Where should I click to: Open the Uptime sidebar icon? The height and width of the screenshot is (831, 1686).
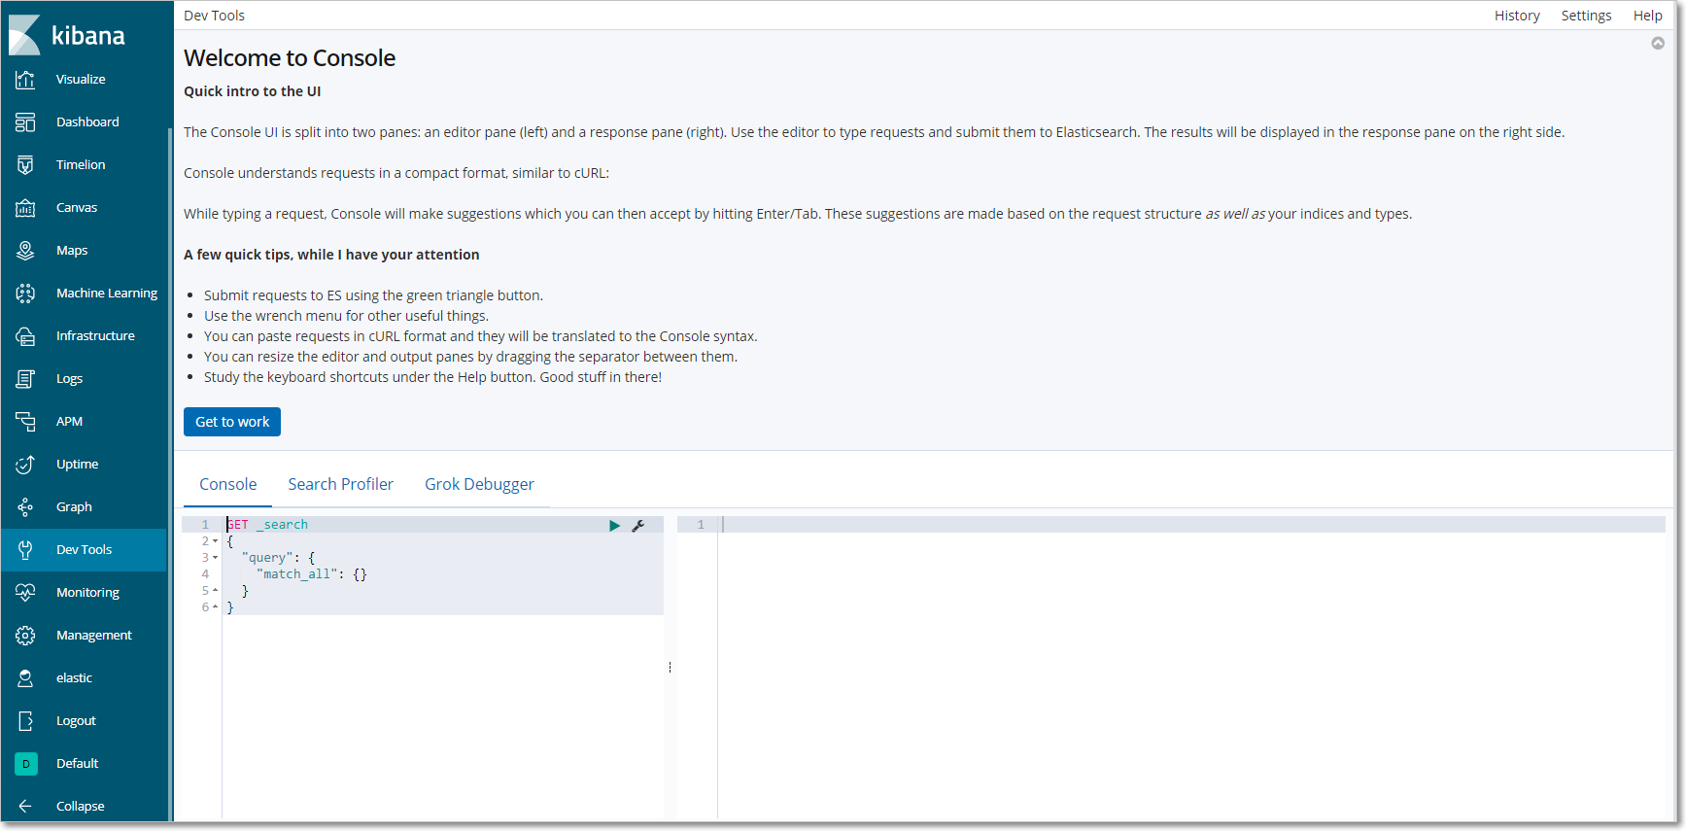[25, 465]
